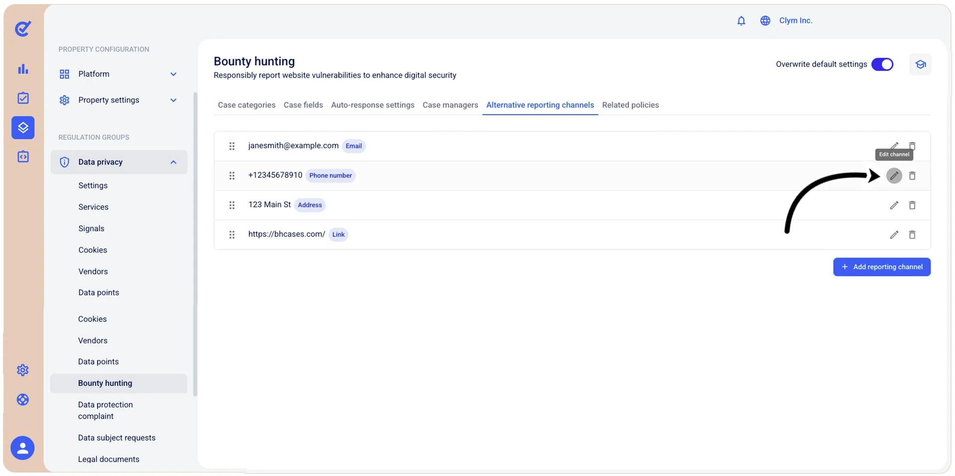Open Legal documents in sidebar
955x476 pixels.
(109, 459)
